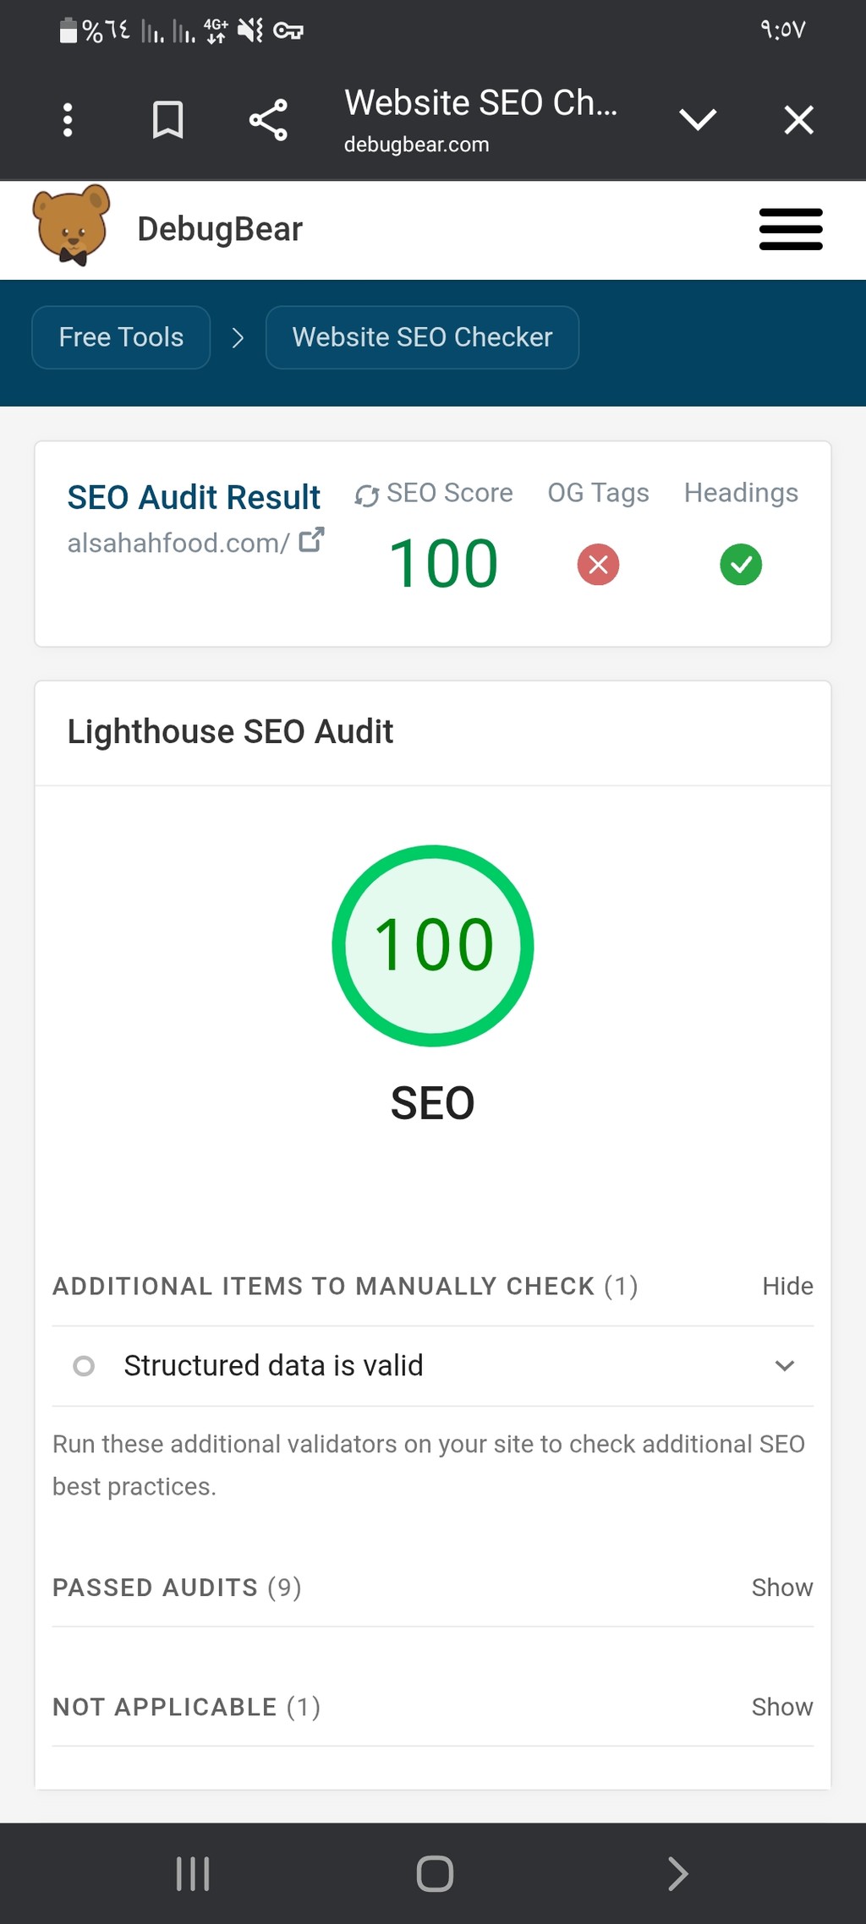Click the red OG Tags failed icon

click(598, 565)
